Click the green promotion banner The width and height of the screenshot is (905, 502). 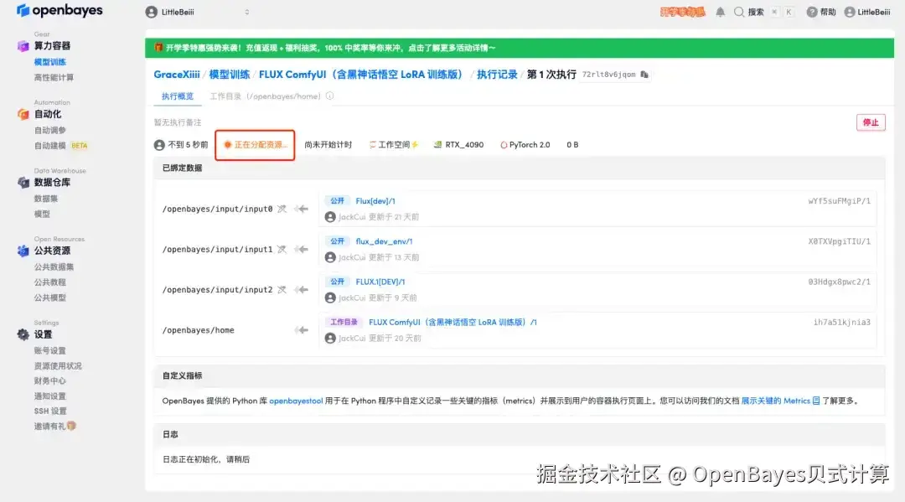coord(519,48)
